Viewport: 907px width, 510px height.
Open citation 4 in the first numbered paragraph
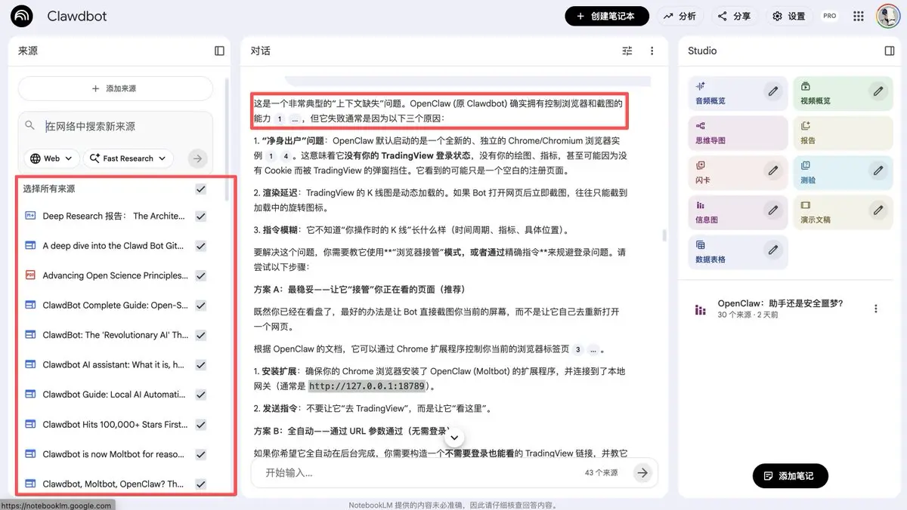pyautogui.click(x=284, y=155)
